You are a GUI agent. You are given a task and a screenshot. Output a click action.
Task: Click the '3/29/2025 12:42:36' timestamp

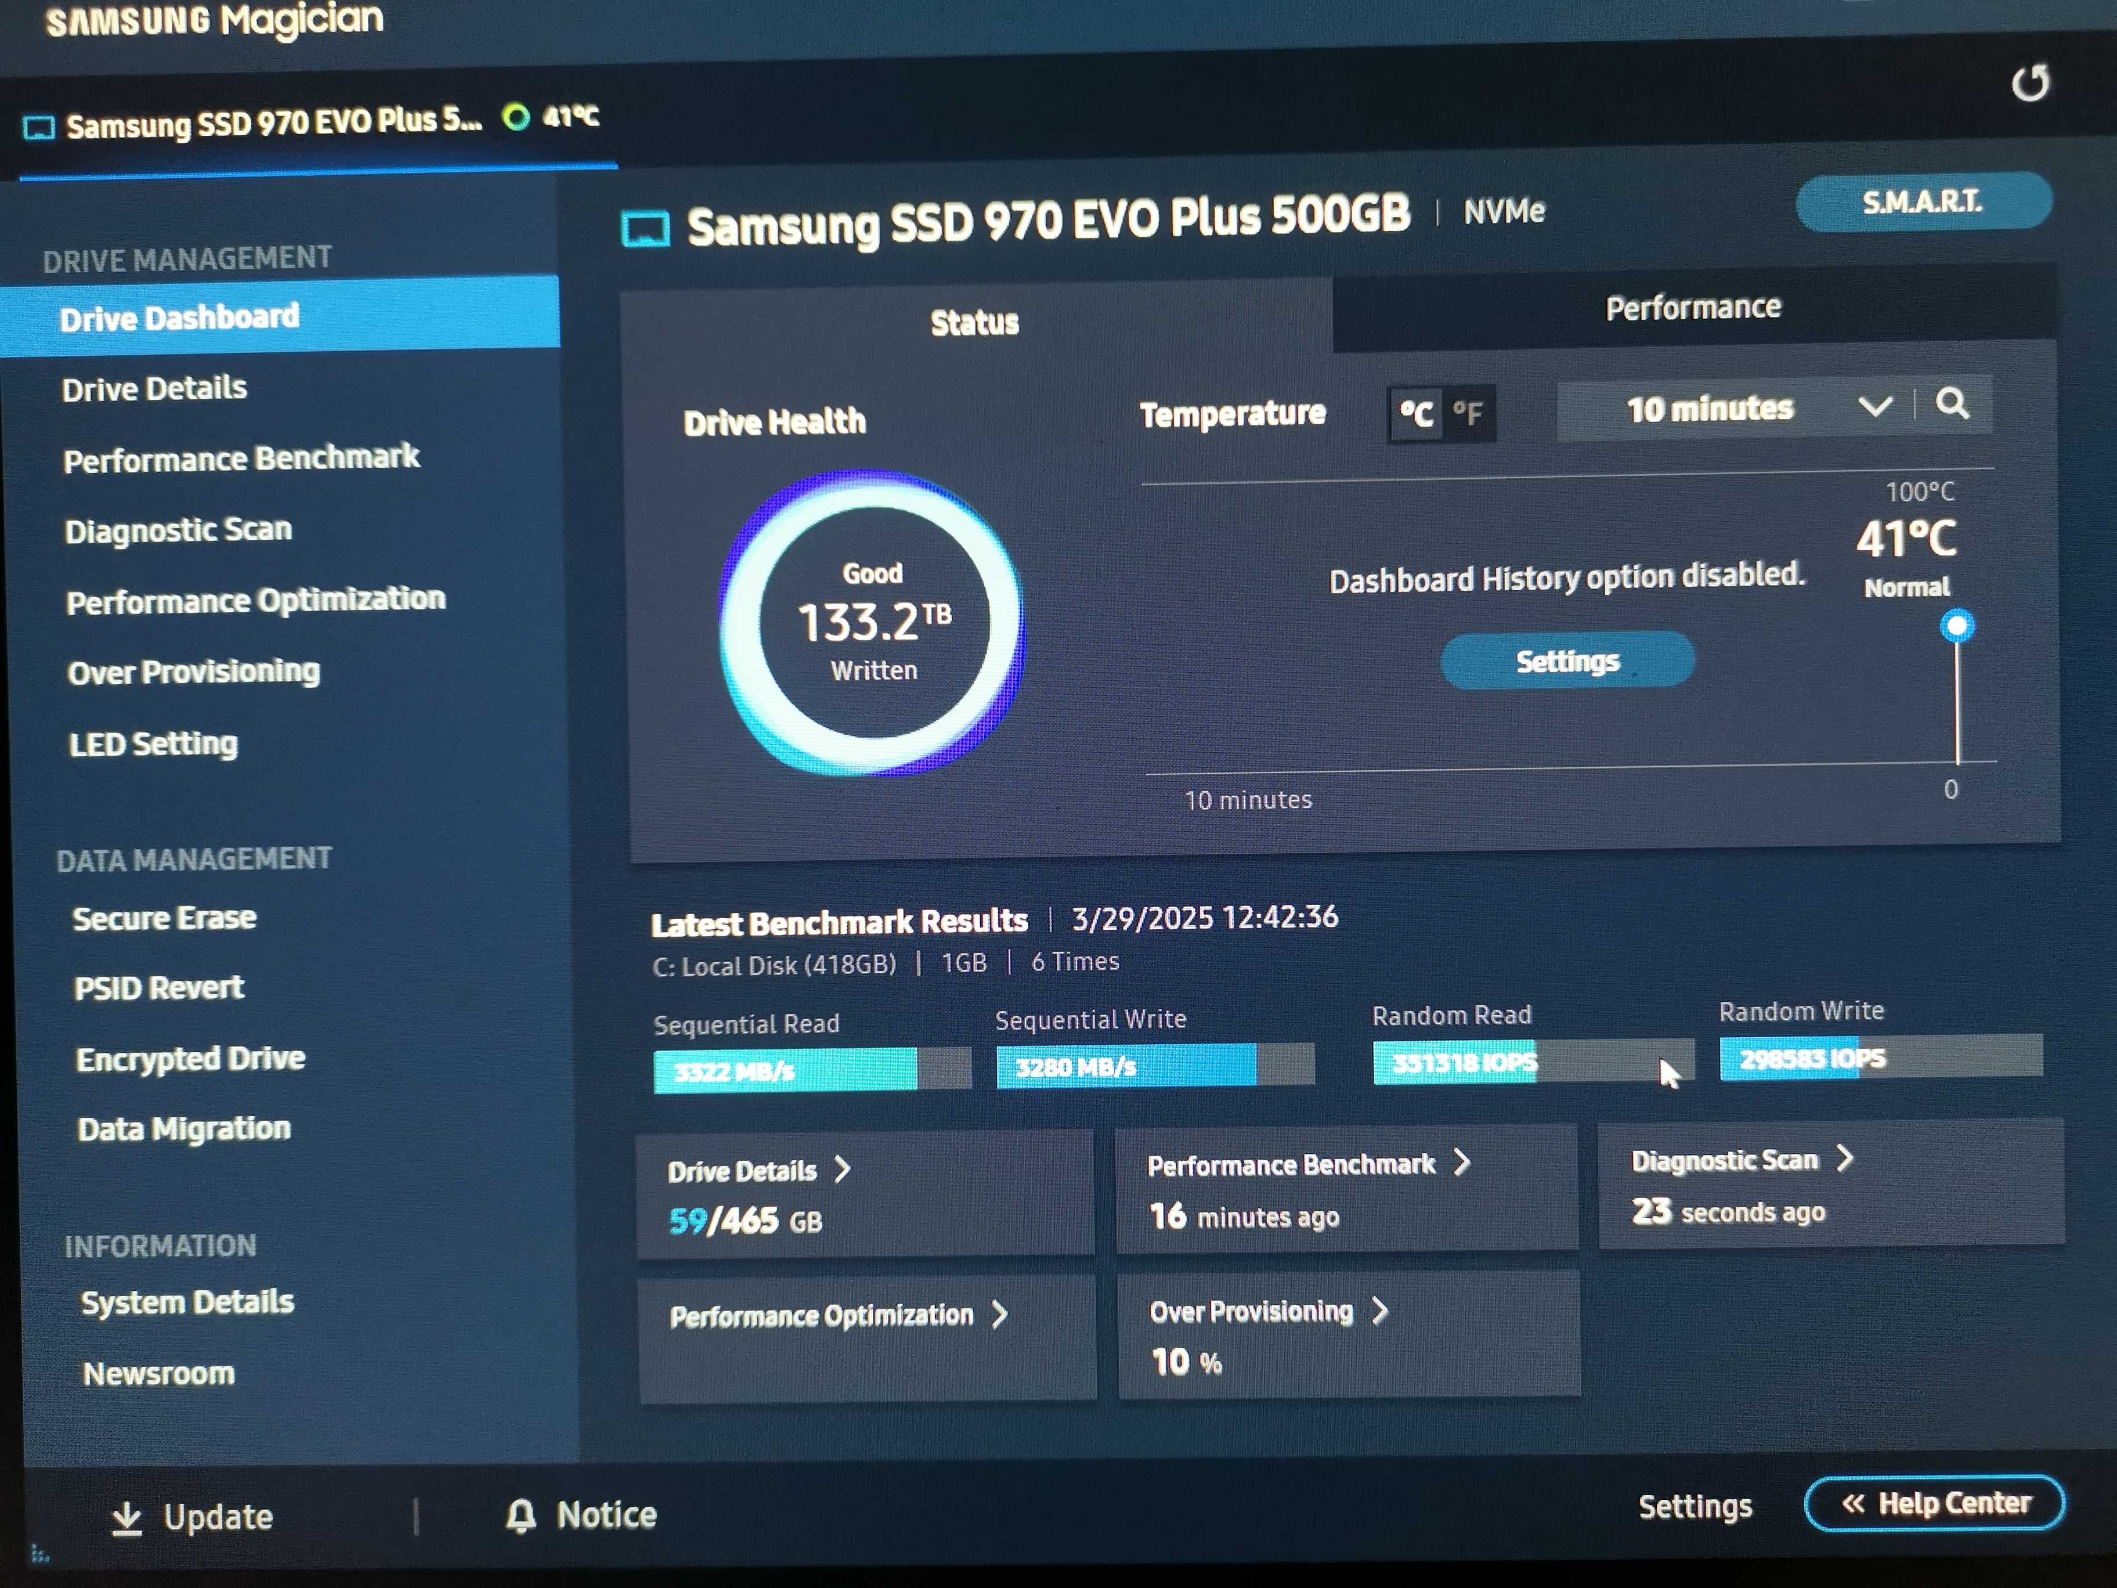(x=1205, y=917)
